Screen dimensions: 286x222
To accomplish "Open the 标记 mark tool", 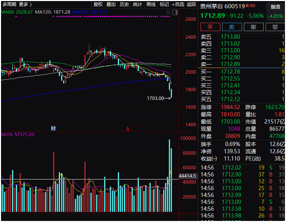I will [164, 5].
